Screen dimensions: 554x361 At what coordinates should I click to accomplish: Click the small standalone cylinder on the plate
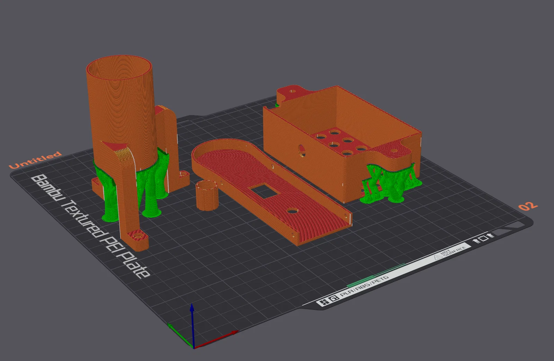click(207, 195)
